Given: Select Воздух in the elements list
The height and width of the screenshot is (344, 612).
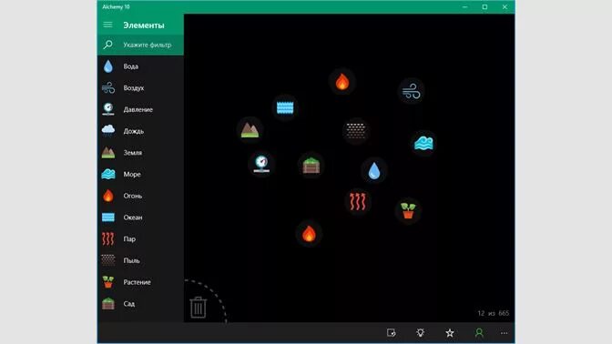Looking at the screenshot, I should click(140, 87).
